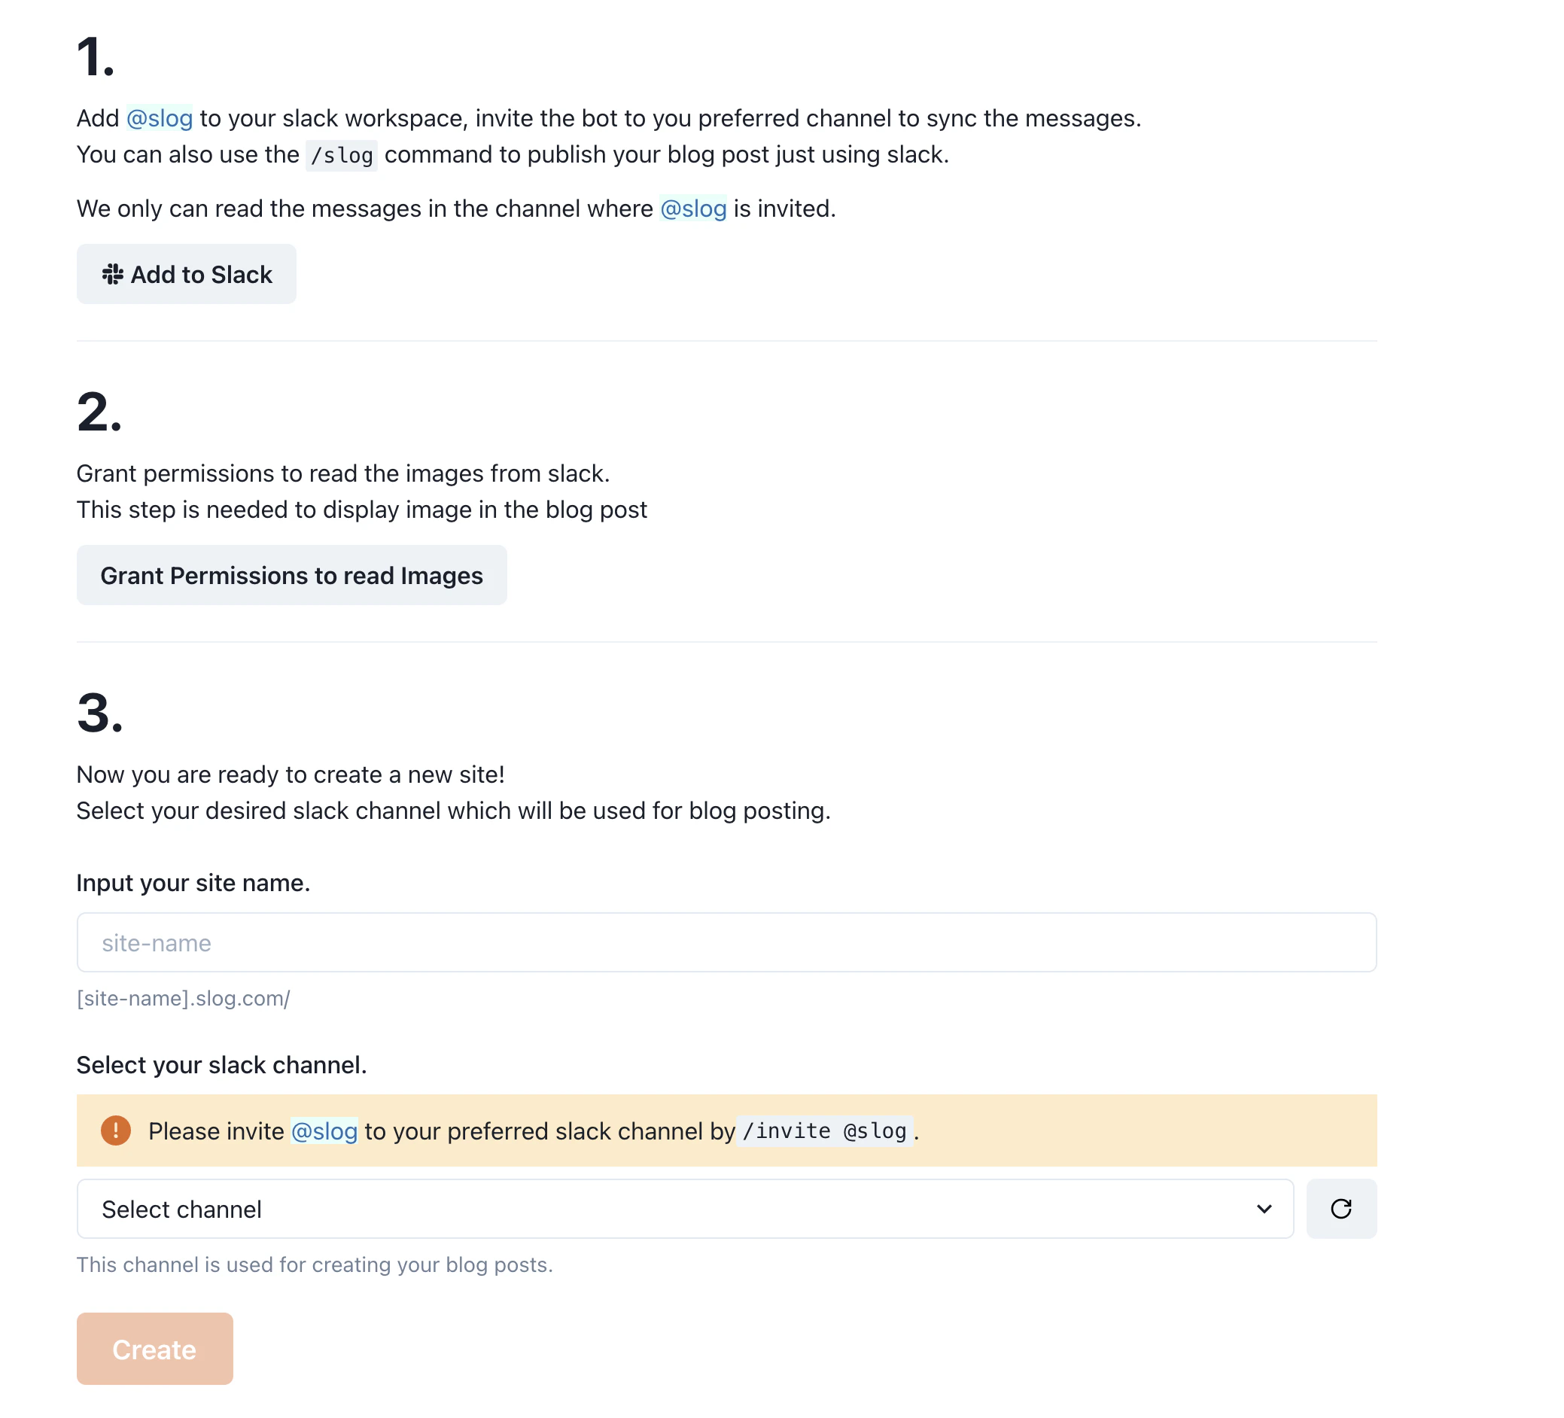Focus the site-name input field

[x=726, y=942]
